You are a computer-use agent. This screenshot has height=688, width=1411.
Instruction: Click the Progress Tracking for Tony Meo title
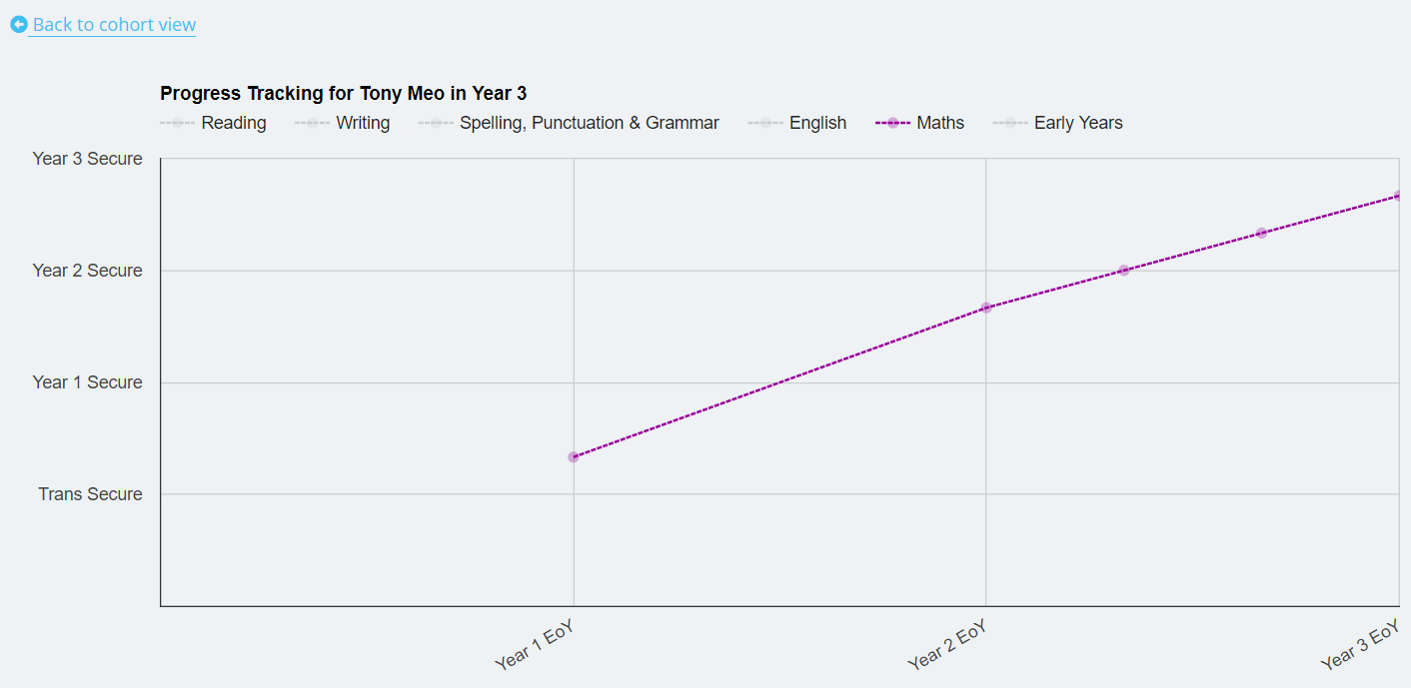pyautogui.click(x=343, y=93)
